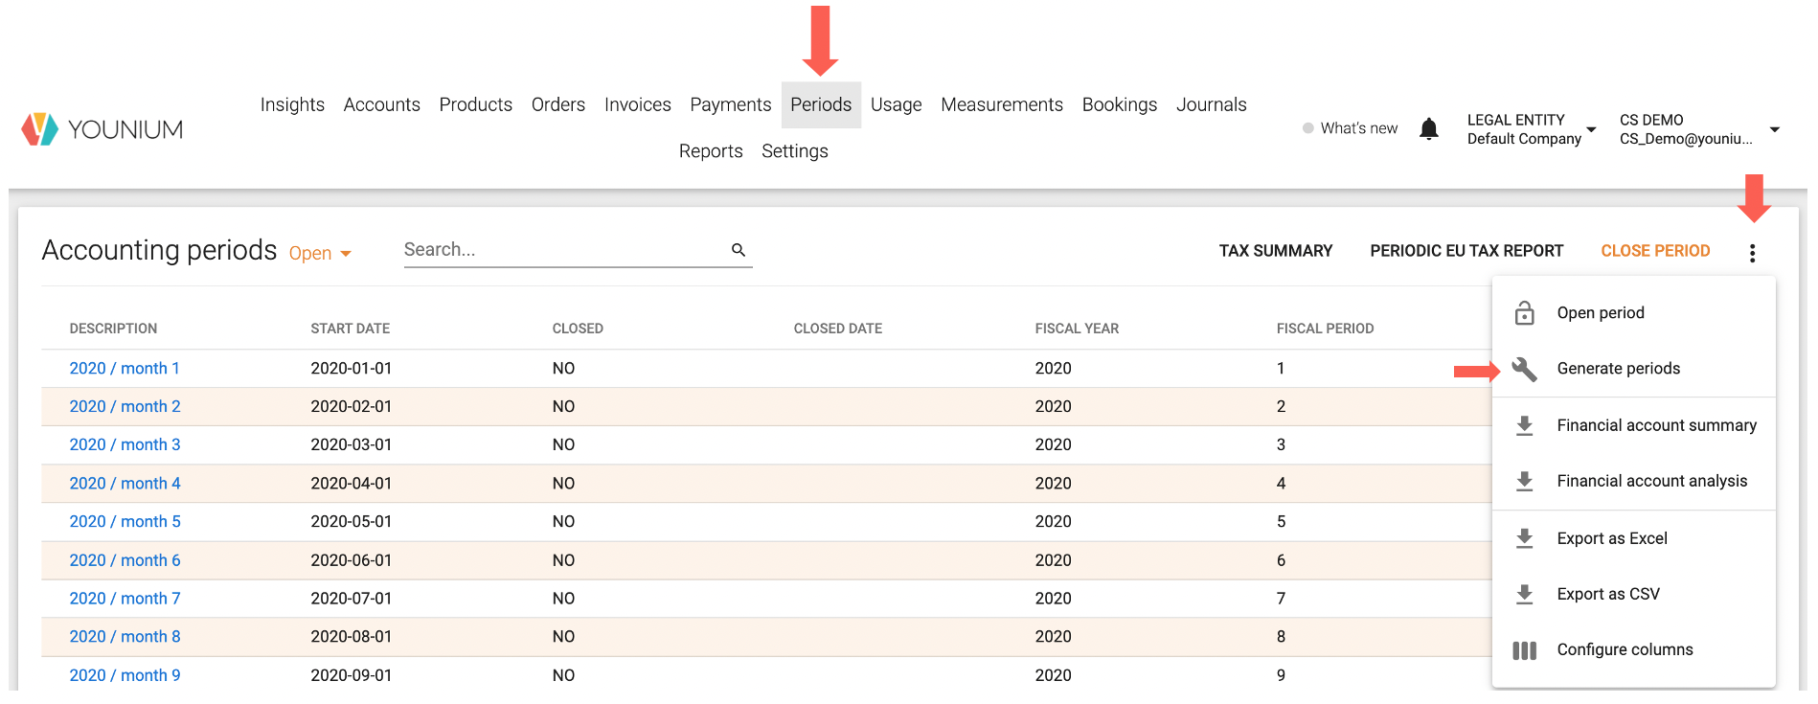Open the three-dot more options menu
Viewport: 1818px width, 704px height.
point(1752,253)
